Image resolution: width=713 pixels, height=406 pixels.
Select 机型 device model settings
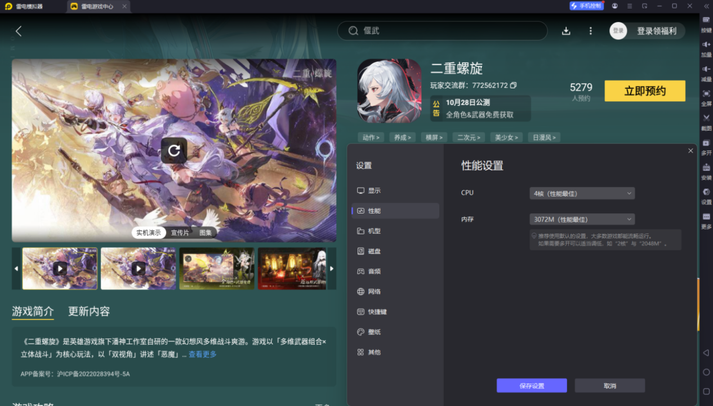coord(395,231)
